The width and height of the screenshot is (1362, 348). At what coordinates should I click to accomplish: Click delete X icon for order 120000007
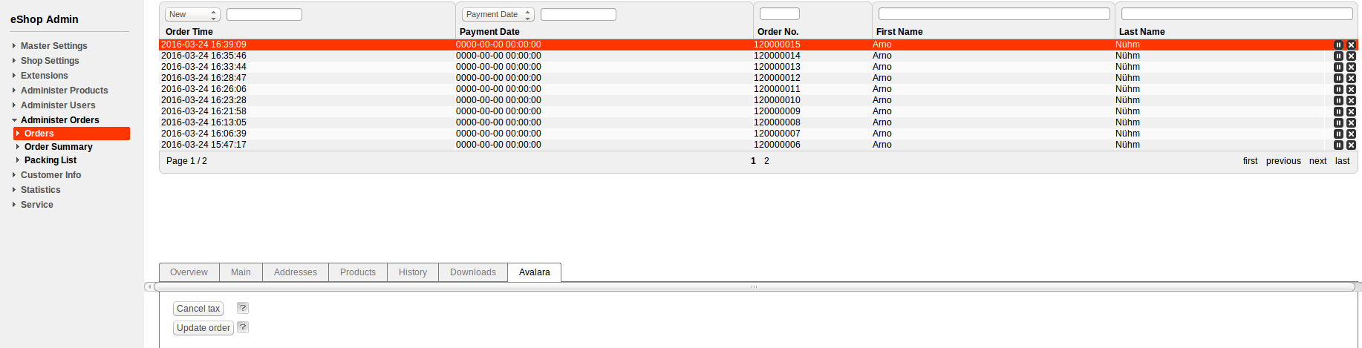tap(1351, 134)
